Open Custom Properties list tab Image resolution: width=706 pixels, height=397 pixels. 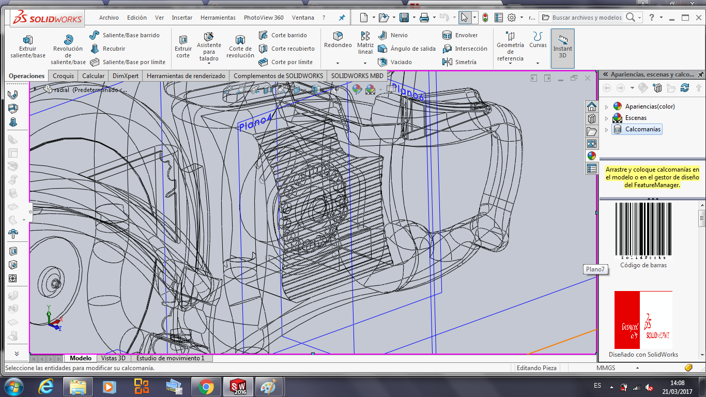592,169
